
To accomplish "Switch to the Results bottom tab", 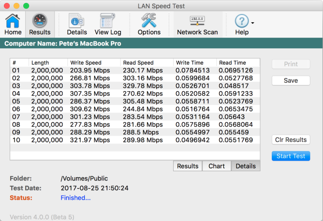I will click(188, 166).
